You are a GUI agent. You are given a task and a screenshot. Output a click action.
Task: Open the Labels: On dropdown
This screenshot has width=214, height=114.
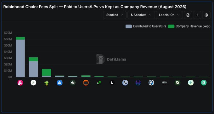[x=169, y=15]
